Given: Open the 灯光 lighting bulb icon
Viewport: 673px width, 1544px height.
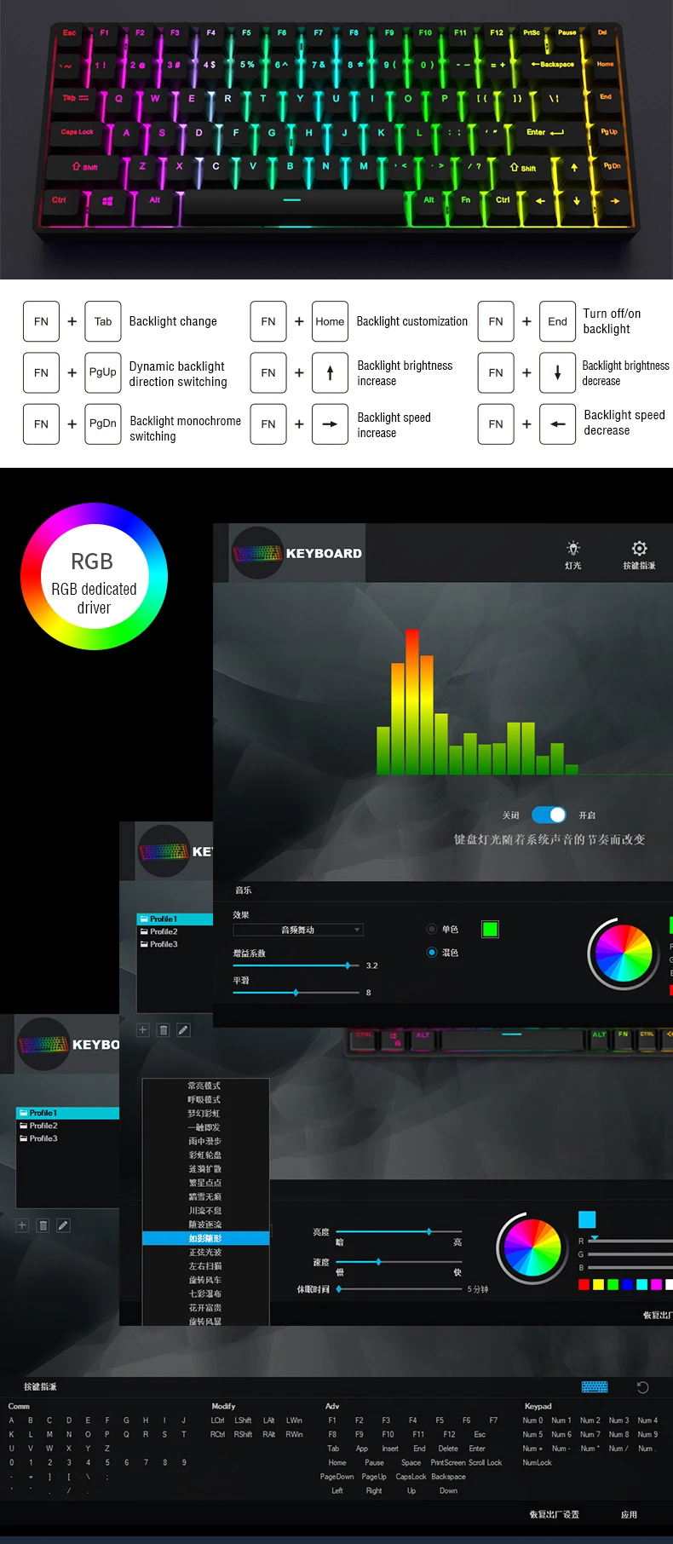Looking at the screenshot, I should (x=573, y=549).
